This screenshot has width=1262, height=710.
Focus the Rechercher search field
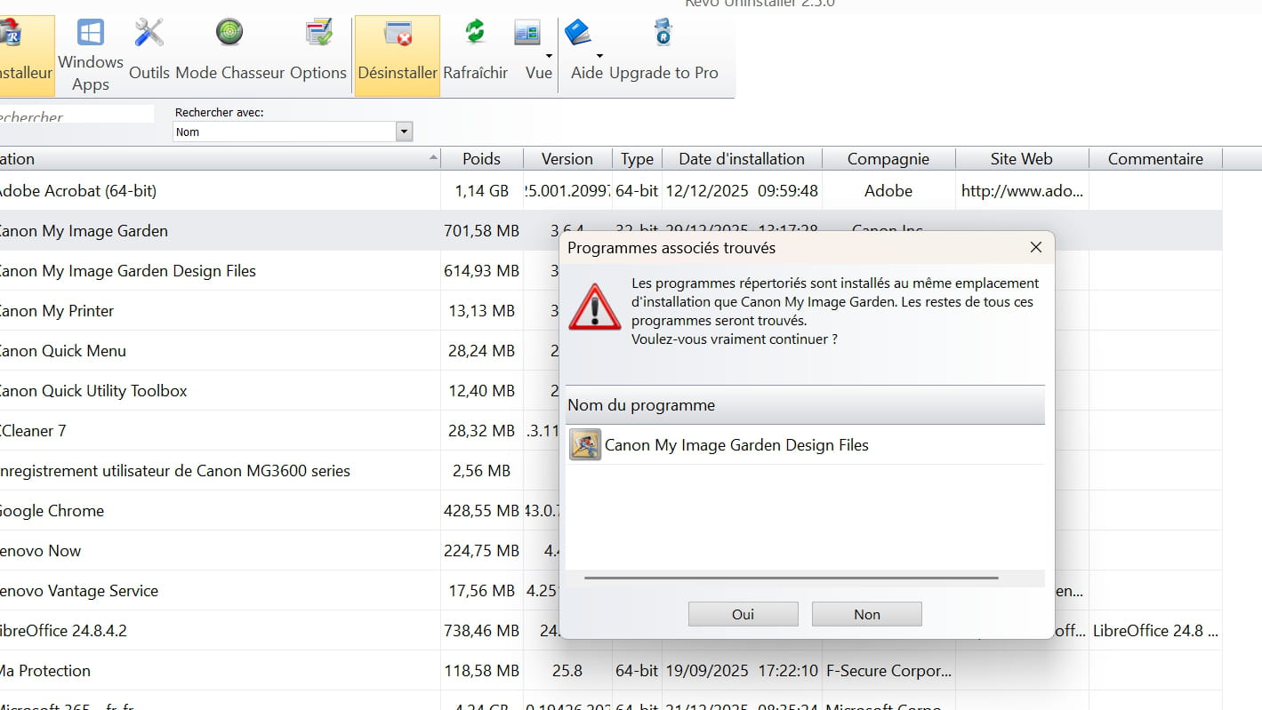pyautogui.click(x=76, y=116)
